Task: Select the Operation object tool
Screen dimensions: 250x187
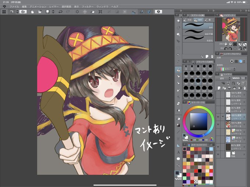Action: (178, 35)
